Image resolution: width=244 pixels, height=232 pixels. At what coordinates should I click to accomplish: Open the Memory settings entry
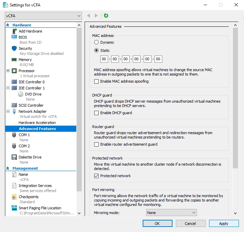click(x=25, y=60)
